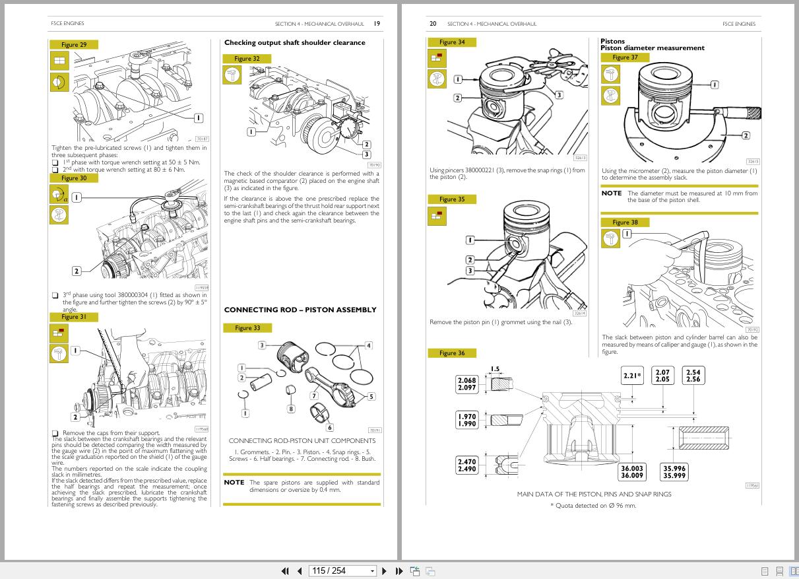Viewport: 799px width, 579px height.
Task: Click the Figure 36 label
Action: 451,353
